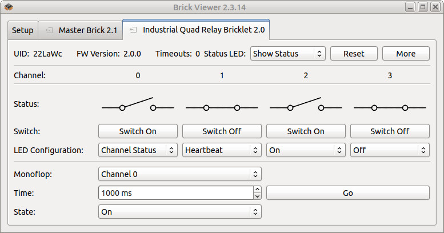Viewport: 444px width, 233px height.
Task: Click the open relay switch icon for channel 0
Action: tap(138, 105)
